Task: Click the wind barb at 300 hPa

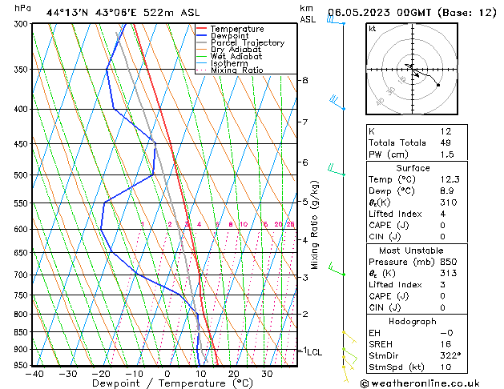Action: point(335,20)
